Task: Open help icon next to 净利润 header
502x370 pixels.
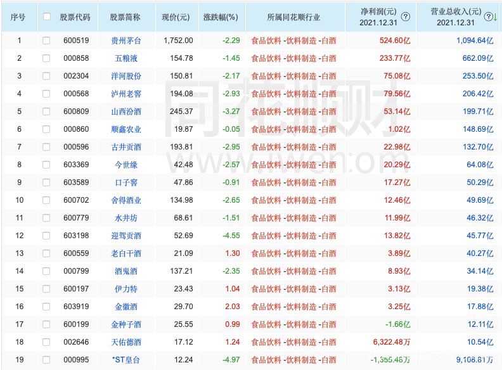Action: tap(405, 16)
